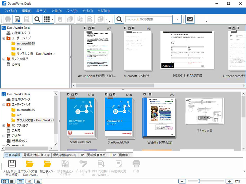The width and height of the screenshot is (246, 184).
Task: Open toolbar overflow arrow right of mail icon
Action: [x=206, y=21]
